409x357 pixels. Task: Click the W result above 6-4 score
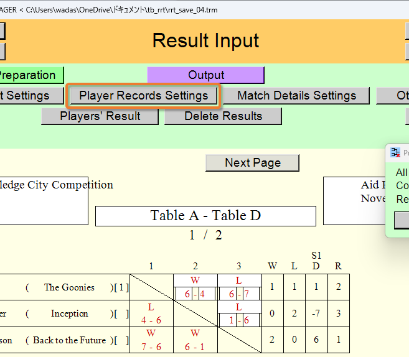coord(195,280)
